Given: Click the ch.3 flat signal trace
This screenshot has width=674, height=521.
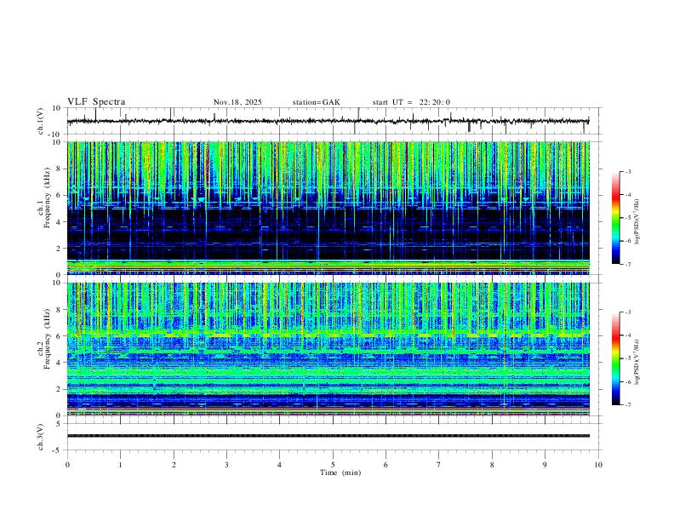Looking at the screenshot, I should coord(328,436).
